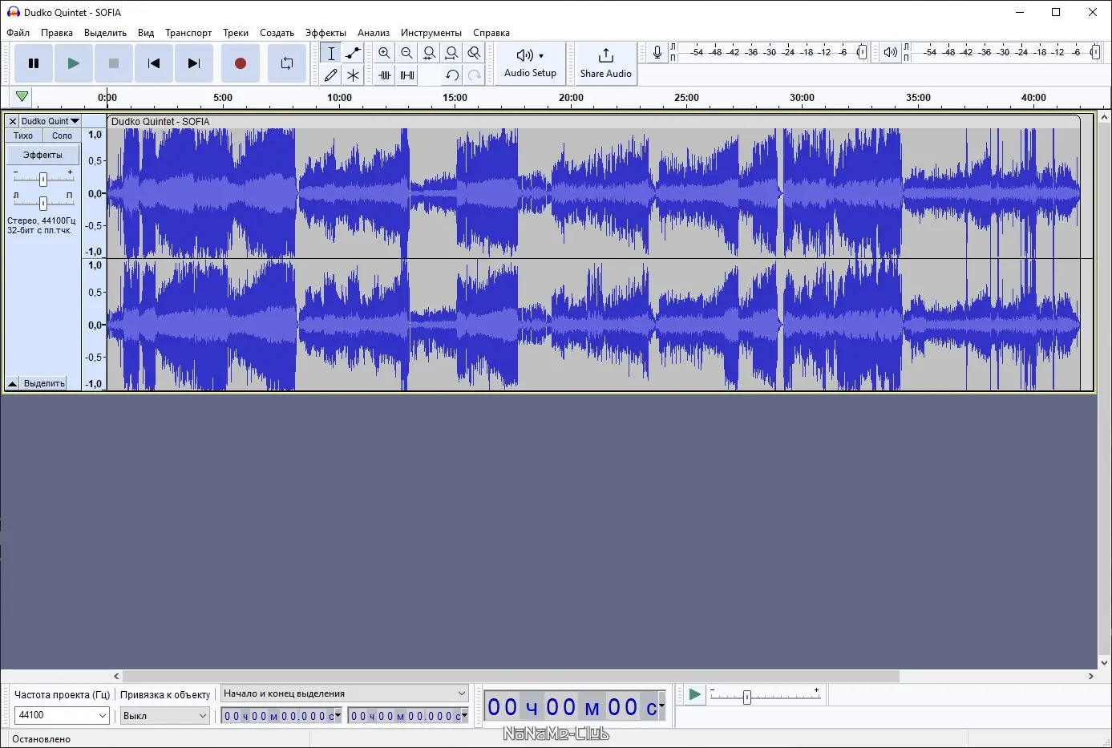This screenshot has width=1112, height=748.
Task: Adjust the track gain slider
Action: pos(42,179)
